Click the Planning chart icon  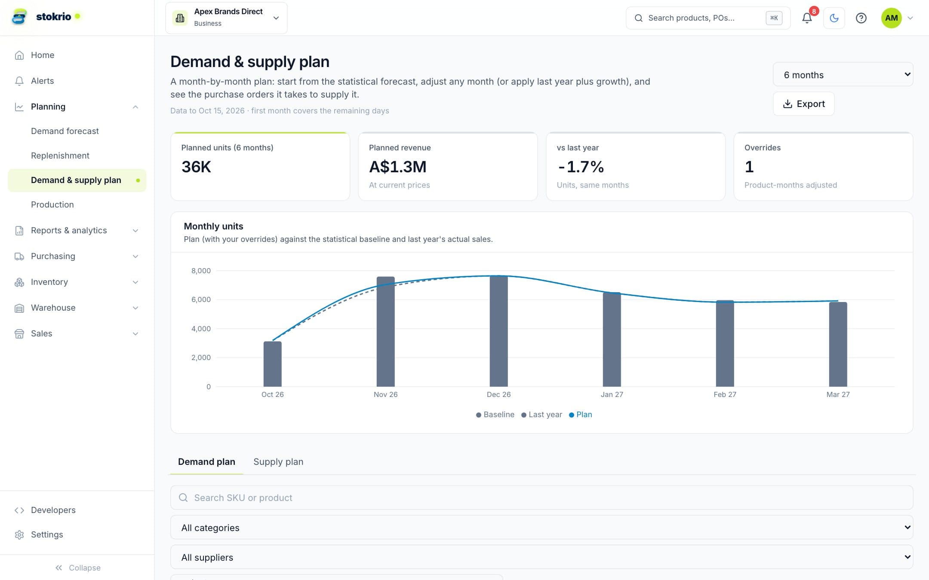19,107
